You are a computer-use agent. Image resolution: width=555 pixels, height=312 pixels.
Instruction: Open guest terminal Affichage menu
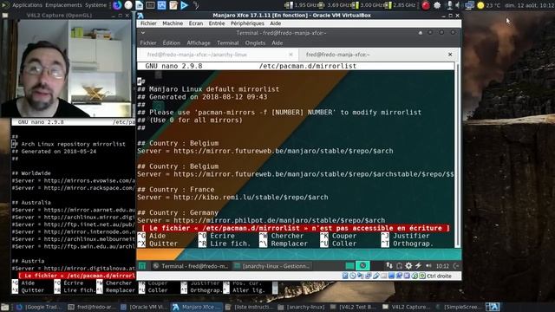tap(199, 42)
